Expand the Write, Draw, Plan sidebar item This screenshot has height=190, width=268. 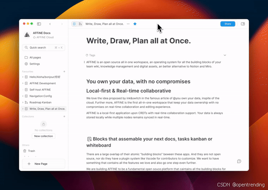(x=23, y=109)
